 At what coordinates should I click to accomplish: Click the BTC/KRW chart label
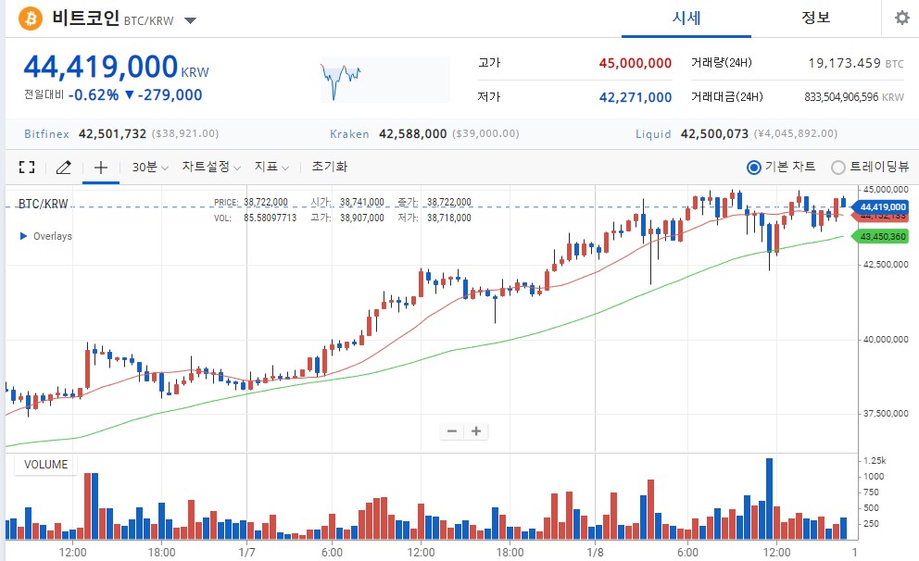click(x=44, y=204)
